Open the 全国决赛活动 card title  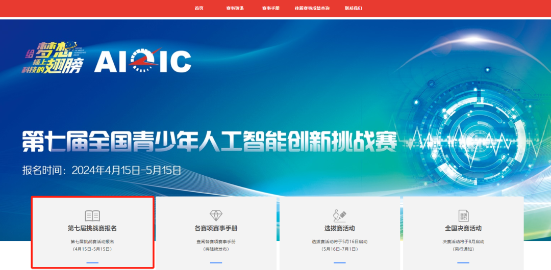click(463, 228)
